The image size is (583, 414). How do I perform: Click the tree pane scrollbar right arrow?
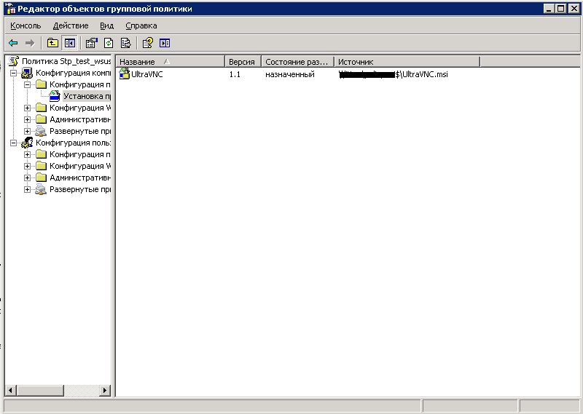pyautogui.click(x=105, y=390)
